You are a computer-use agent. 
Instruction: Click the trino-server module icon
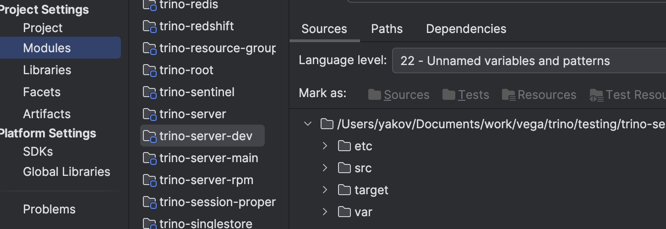[150, 114]
